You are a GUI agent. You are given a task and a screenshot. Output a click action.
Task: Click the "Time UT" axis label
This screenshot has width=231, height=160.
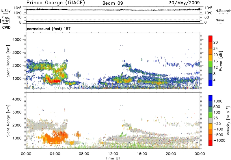tap(113, 158)
